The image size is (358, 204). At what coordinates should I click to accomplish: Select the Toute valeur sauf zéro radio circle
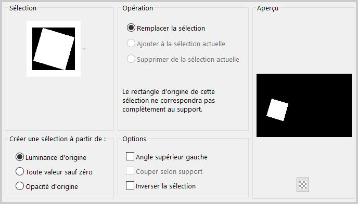click(x=20, y=171)
